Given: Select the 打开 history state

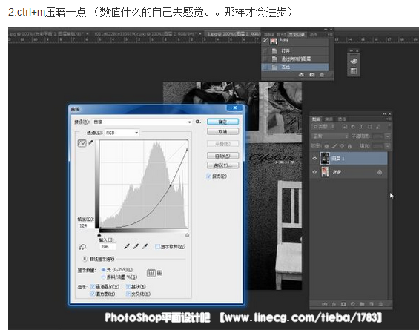Looking at the screenshot, I should click(x=295, y=51).
